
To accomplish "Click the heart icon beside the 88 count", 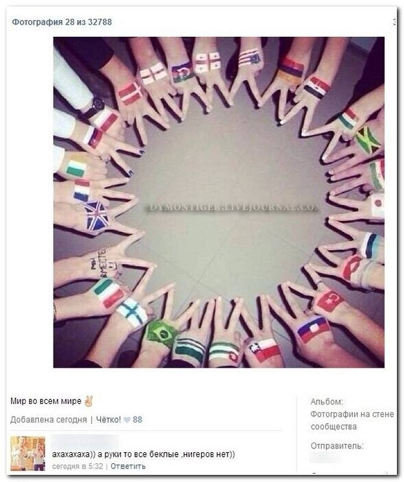I will coord(127,419).
